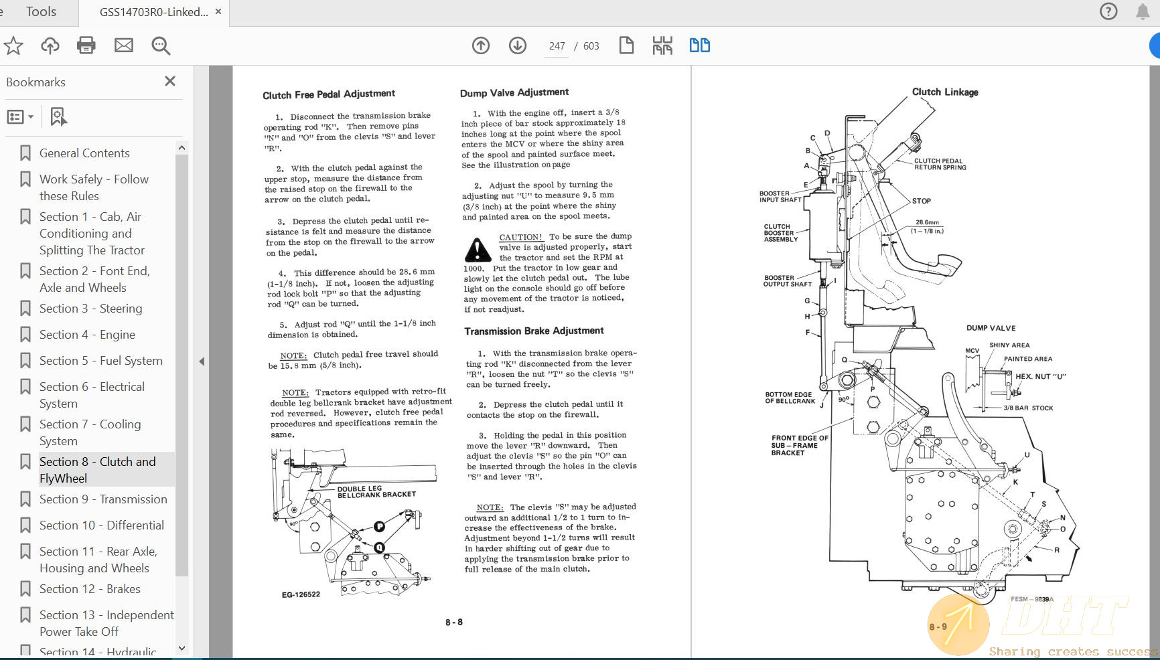Click the email envelope icon

(x=124, y=46)
